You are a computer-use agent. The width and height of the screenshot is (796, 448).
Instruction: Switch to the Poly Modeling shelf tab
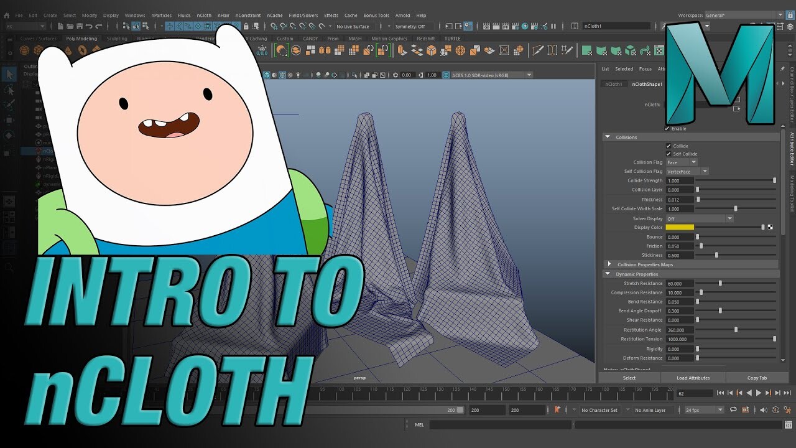click(81, 39)
